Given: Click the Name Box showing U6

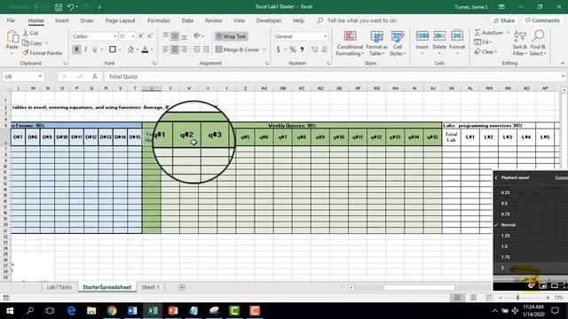Looking at the screenshot, I should point(20,76).
